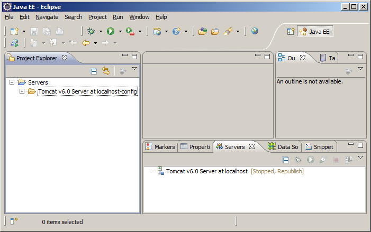Select the Servers folder in Project Explorer
The height and width of the screenshot is (232, 371).
[x=38, y=82]
